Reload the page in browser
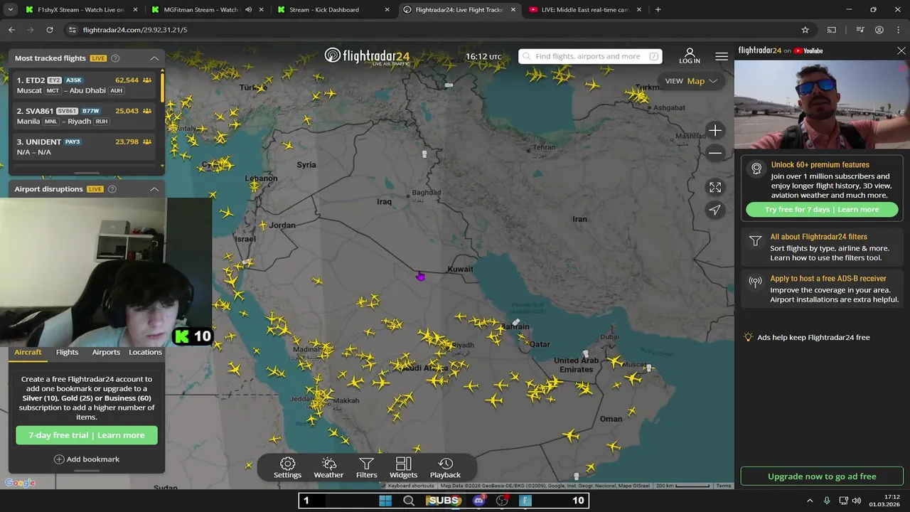 [x=50, y=30]
